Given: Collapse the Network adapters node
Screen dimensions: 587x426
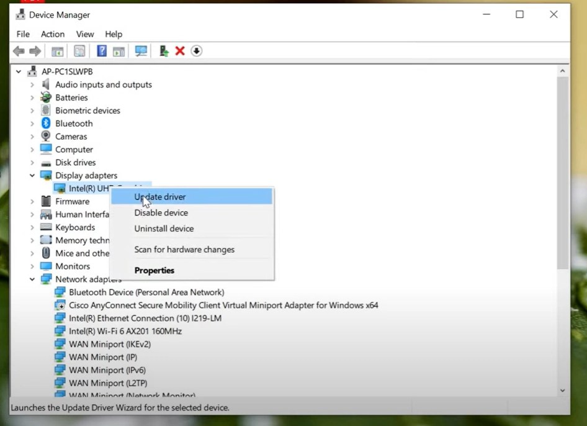Looking at the screenshot, I should 32,279.
